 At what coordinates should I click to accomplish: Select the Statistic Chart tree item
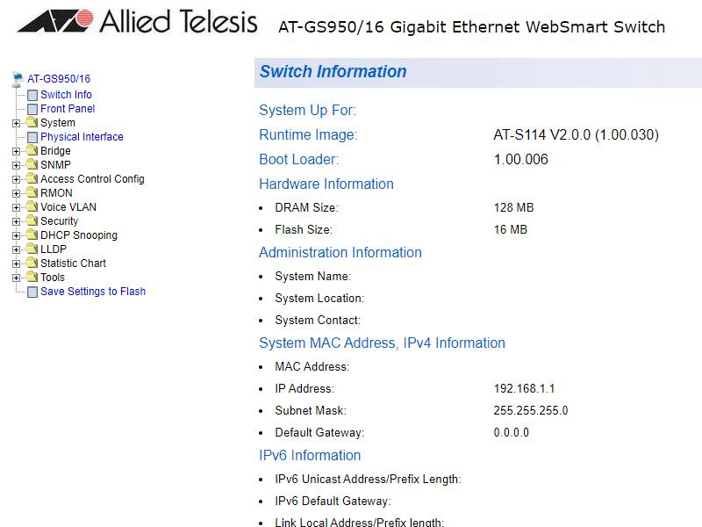coord(73,263)
